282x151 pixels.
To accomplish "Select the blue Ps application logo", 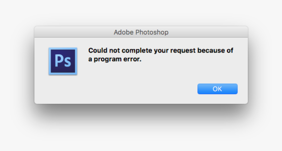I will 63,61.
